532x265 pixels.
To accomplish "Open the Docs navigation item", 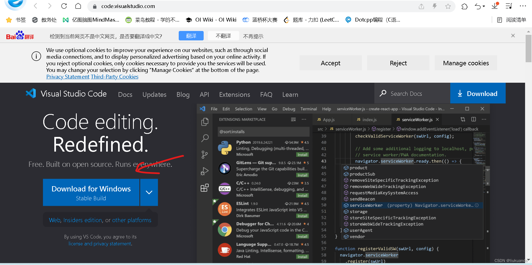I will [125, 95].
